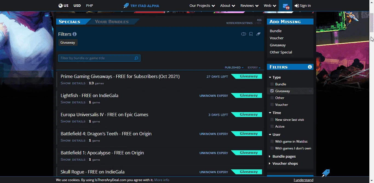Check With games I don't own filter
Screen dimensions: 374x183
coord(272,148)
